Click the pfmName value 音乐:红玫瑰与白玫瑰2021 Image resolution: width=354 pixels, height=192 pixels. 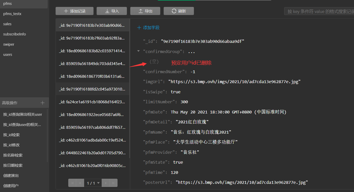[x=201, y=132]
